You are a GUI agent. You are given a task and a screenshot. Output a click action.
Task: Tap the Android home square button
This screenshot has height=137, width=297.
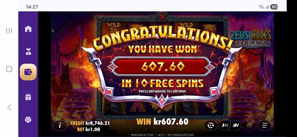[x=9, y=69]
